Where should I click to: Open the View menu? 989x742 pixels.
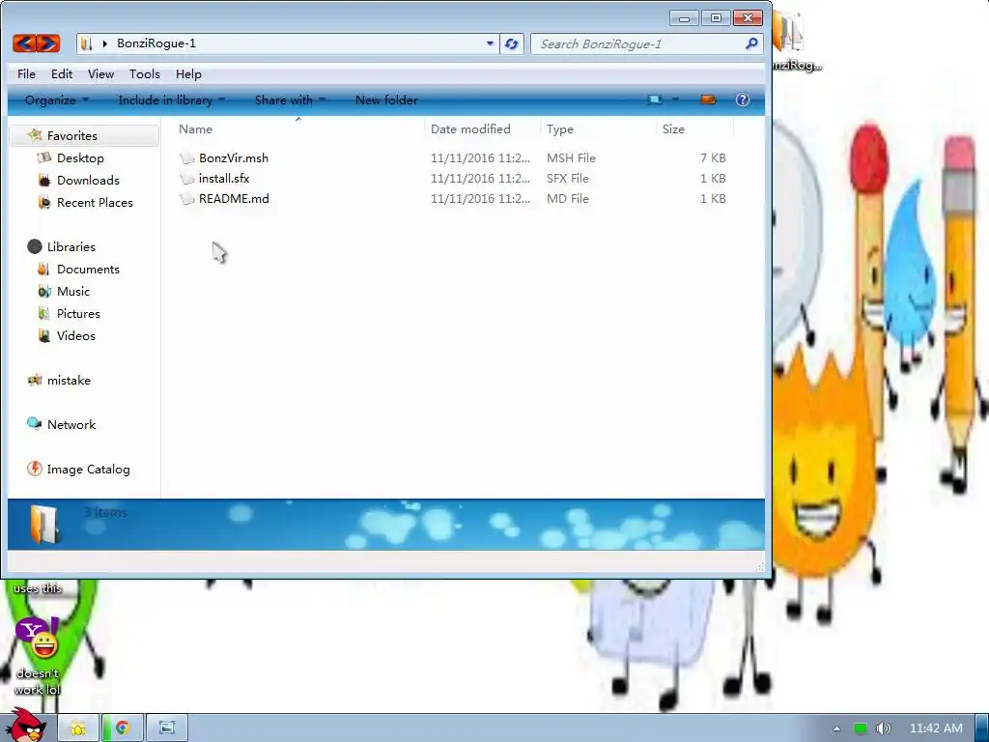click(x=100, y=73)
